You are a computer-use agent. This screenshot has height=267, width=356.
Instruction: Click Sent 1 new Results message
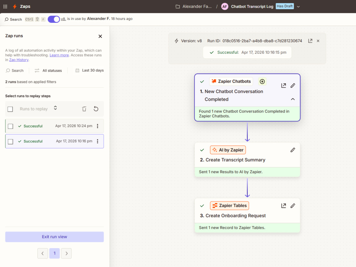[231, 172]
